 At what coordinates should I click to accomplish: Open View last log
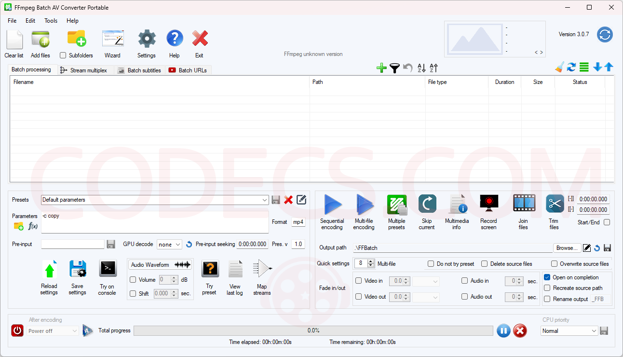(235, 269)
